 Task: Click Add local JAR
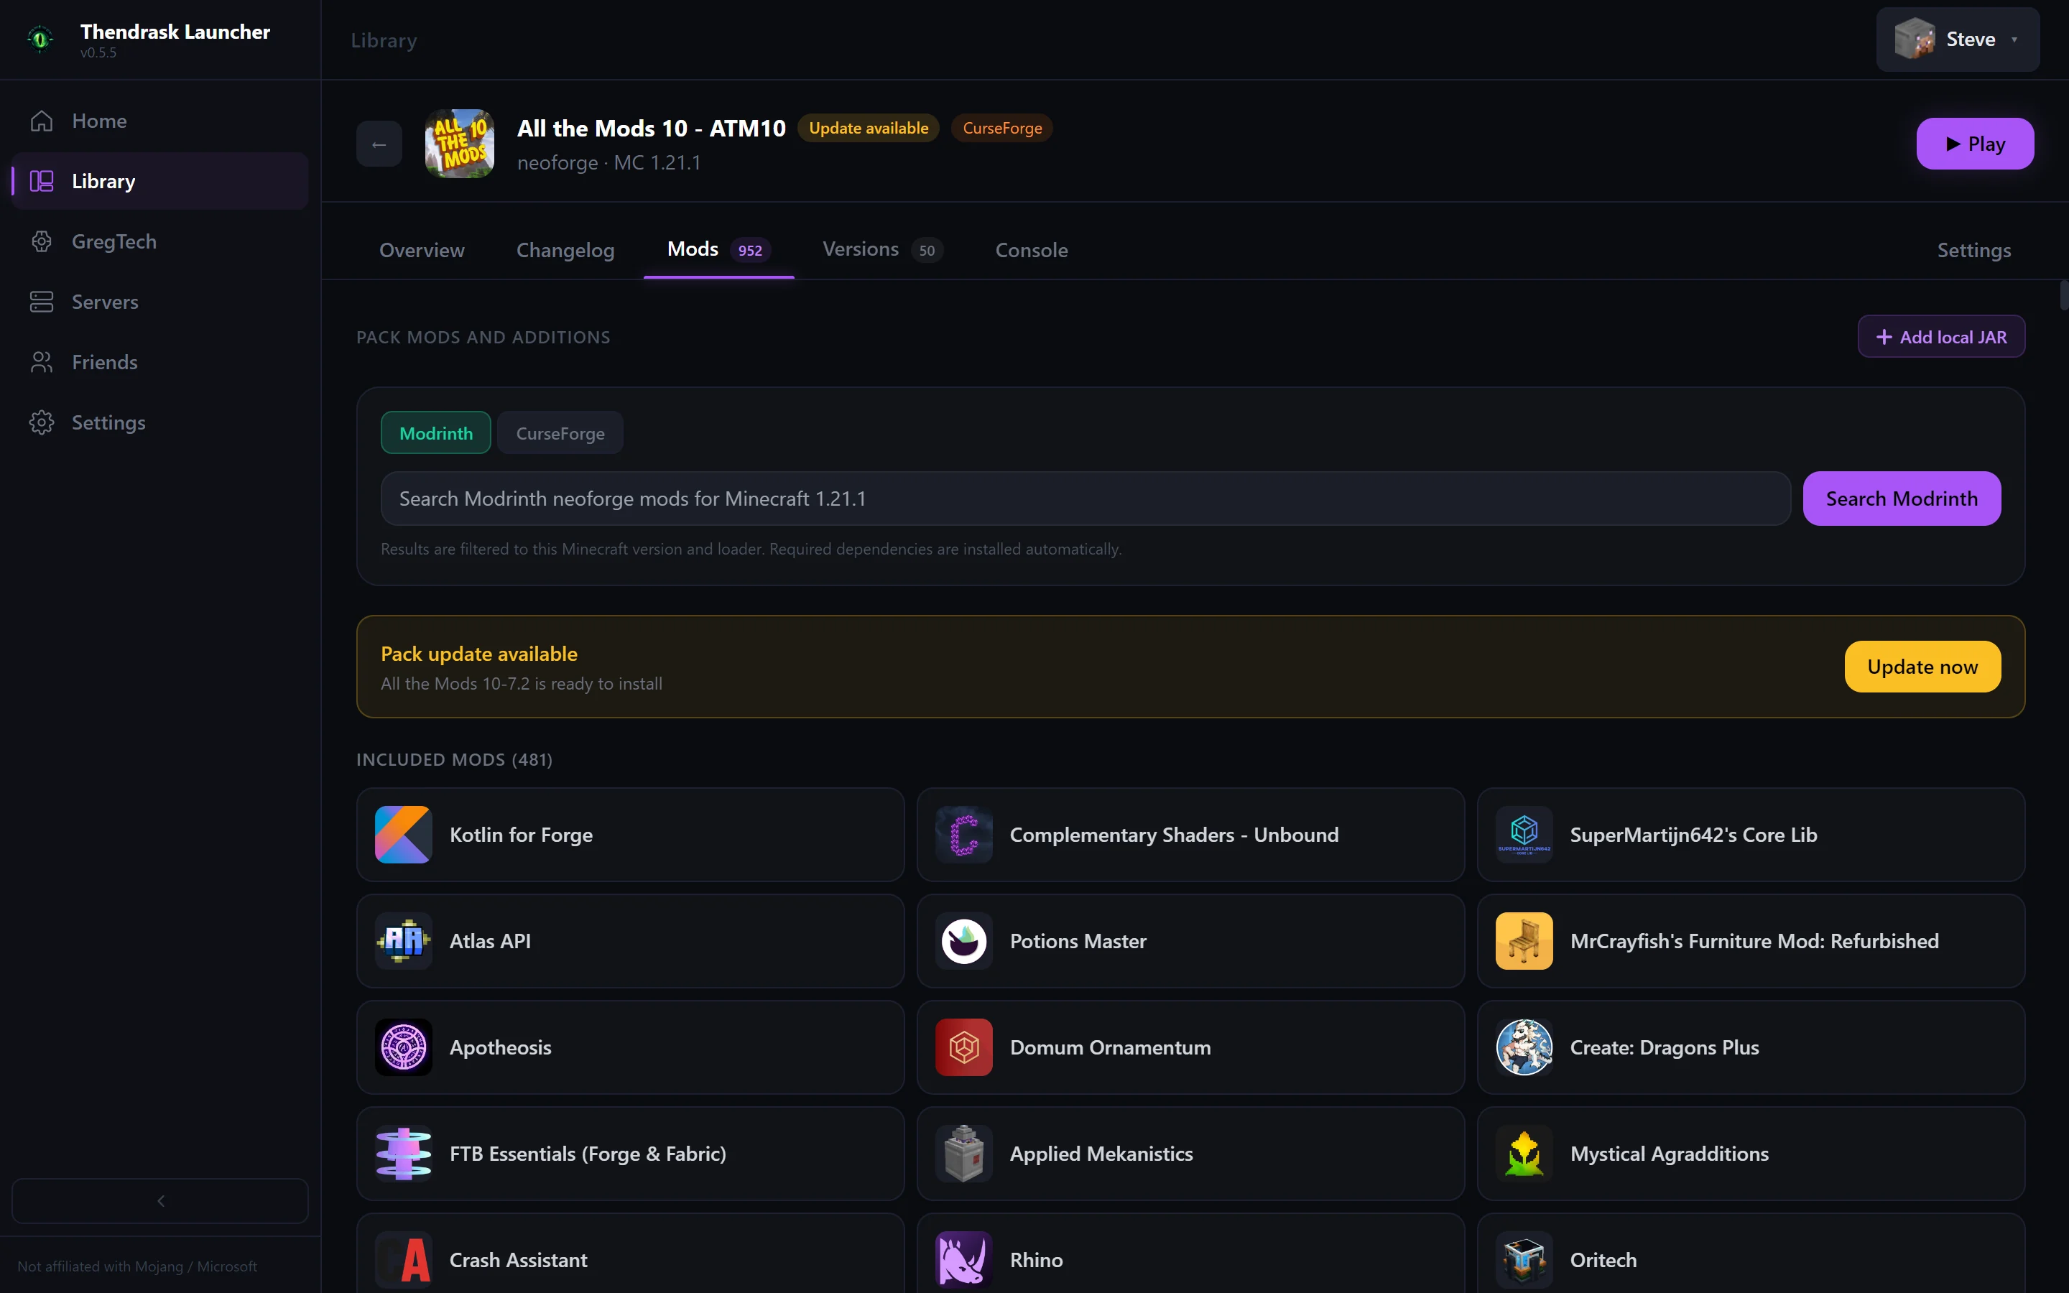[1940, 337]
